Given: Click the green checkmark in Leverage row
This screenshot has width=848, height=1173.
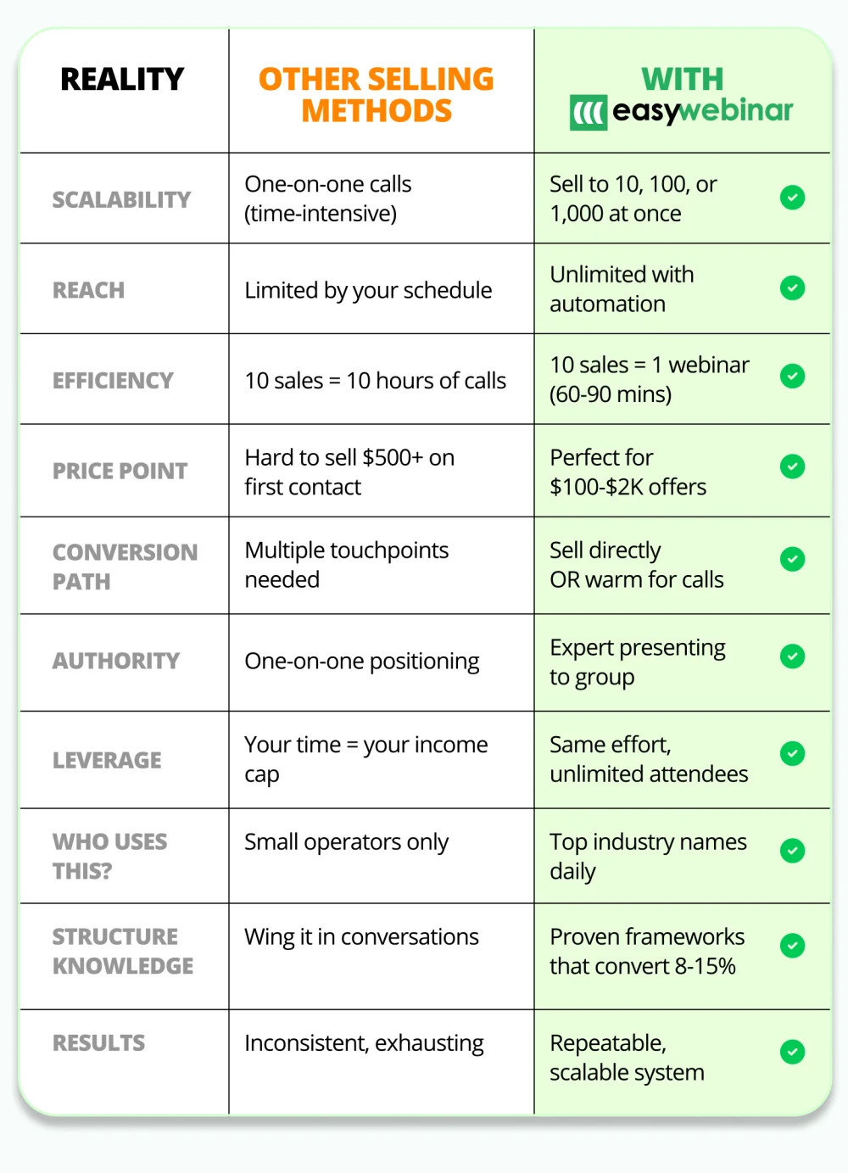Looking at the screenshot, I should pyautogui.click(x=792, y=753).
